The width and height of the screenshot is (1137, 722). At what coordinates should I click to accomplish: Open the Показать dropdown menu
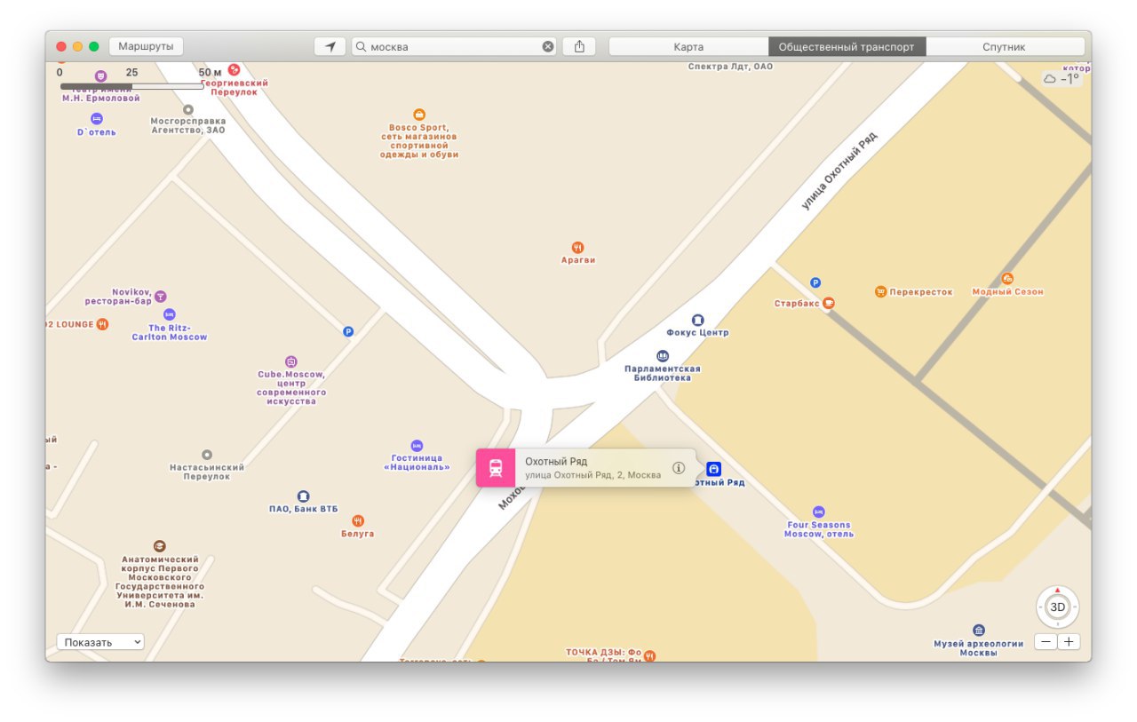click(100, 642)
